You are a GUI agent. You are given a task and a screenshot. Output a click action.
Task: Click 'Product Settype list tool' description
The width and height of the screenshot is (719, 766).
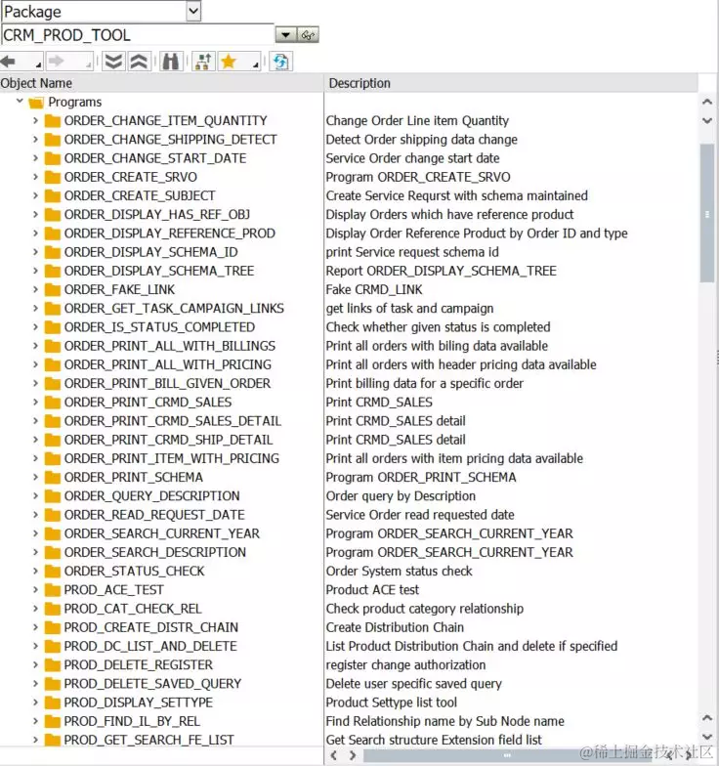point(391,702)
